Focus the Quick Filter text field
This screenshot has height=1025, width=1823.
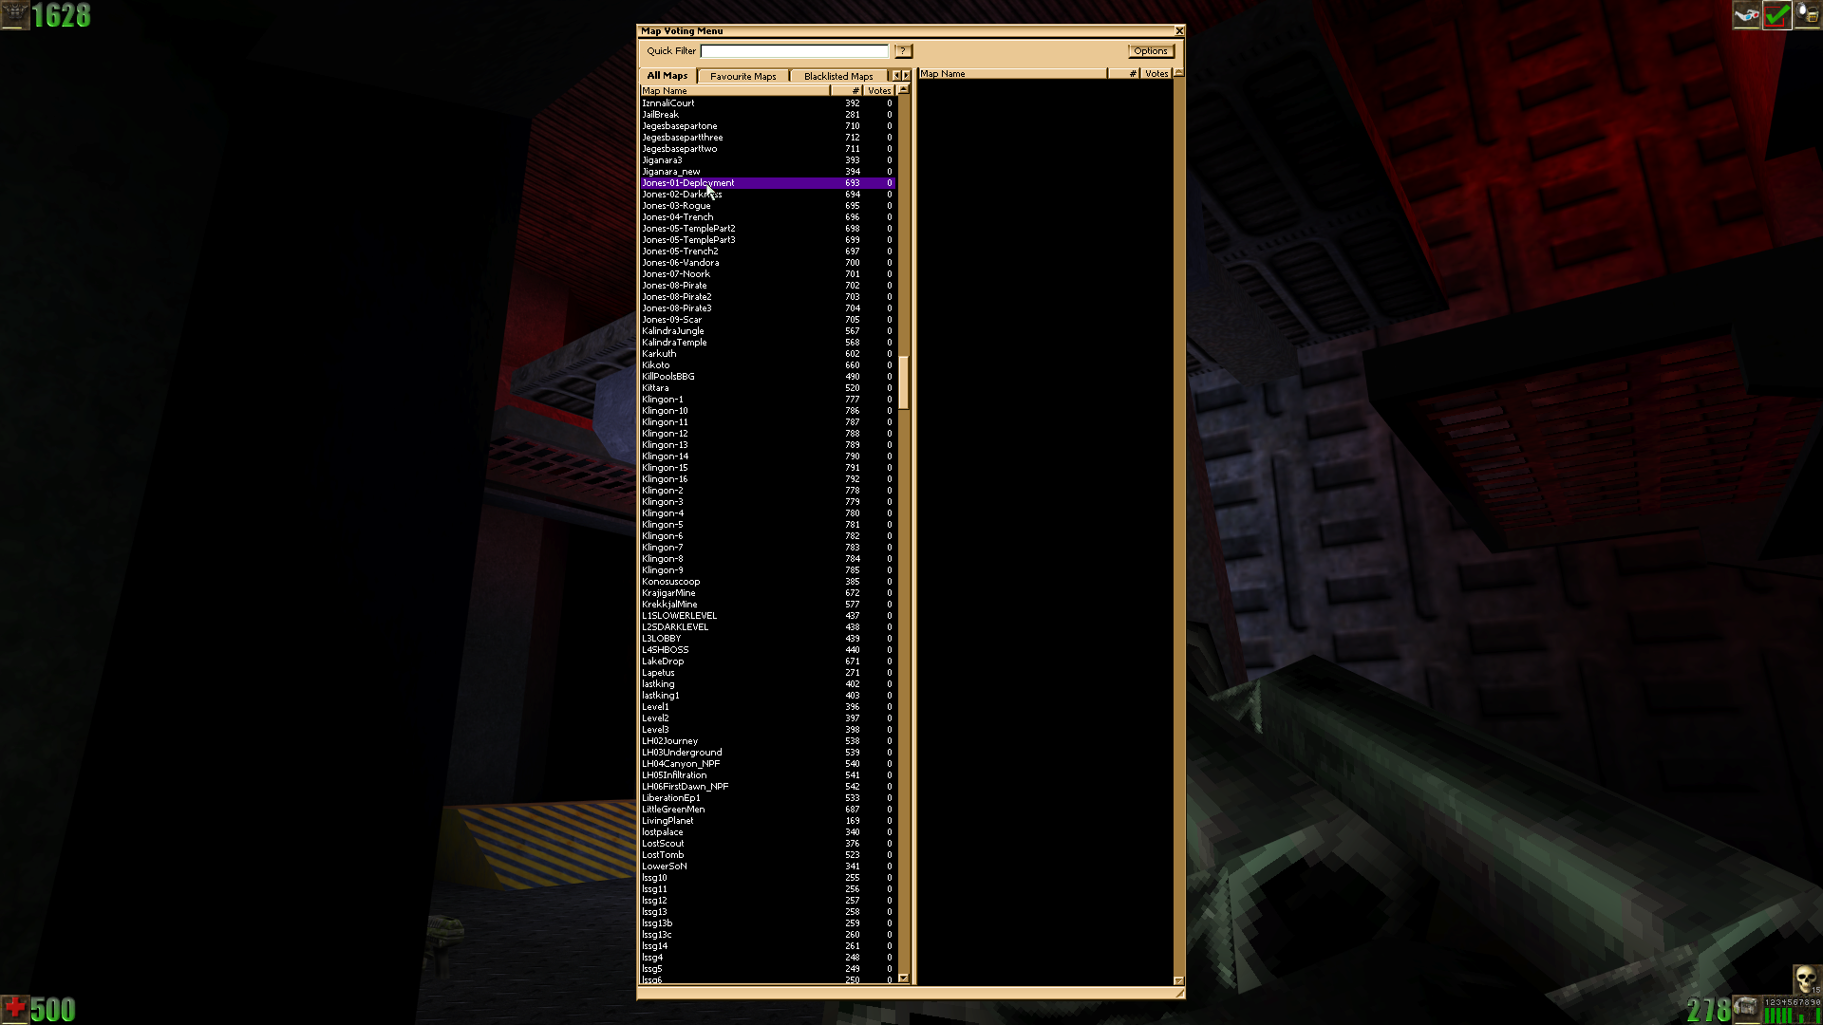[x=794, y=51]
